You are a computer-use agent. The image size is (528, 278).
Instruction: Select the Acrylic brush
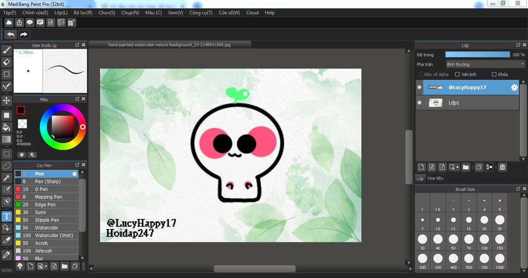pos(46,244)
